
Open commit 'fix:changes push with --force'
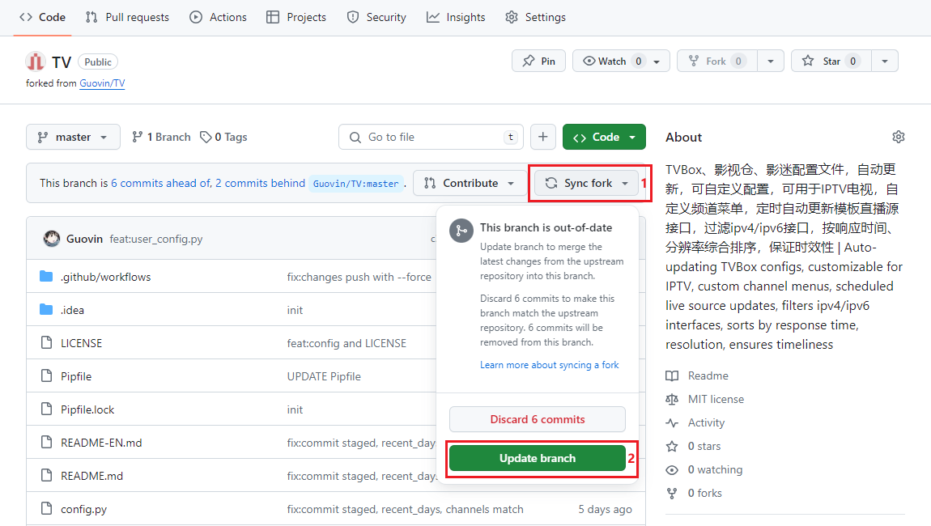tap(359, 278)
